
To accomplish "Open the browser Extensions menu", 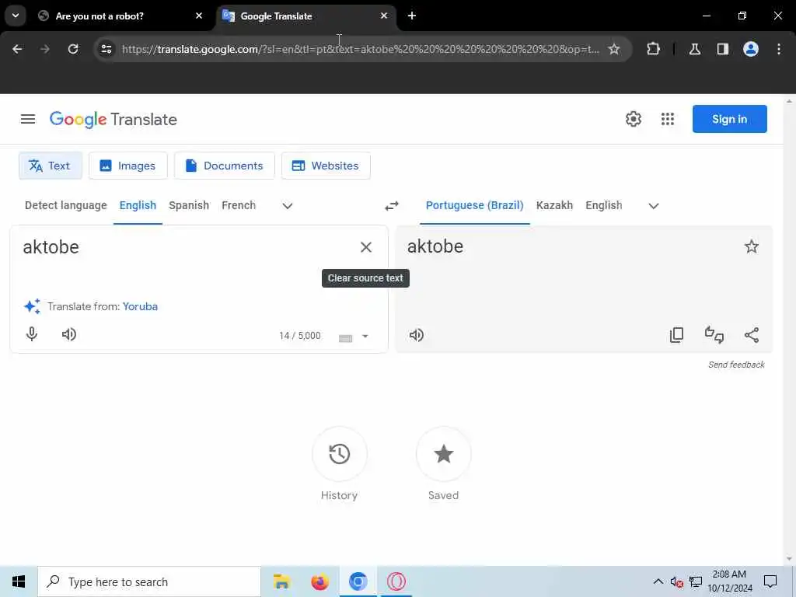I will point(653,49).
